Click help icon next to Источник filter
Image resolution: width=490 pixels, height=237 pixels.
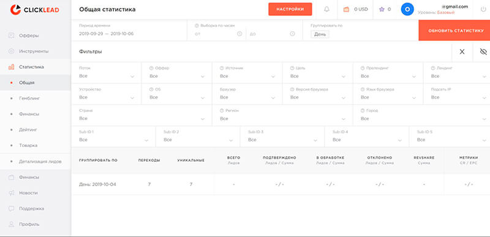click(x=222, y=68)
